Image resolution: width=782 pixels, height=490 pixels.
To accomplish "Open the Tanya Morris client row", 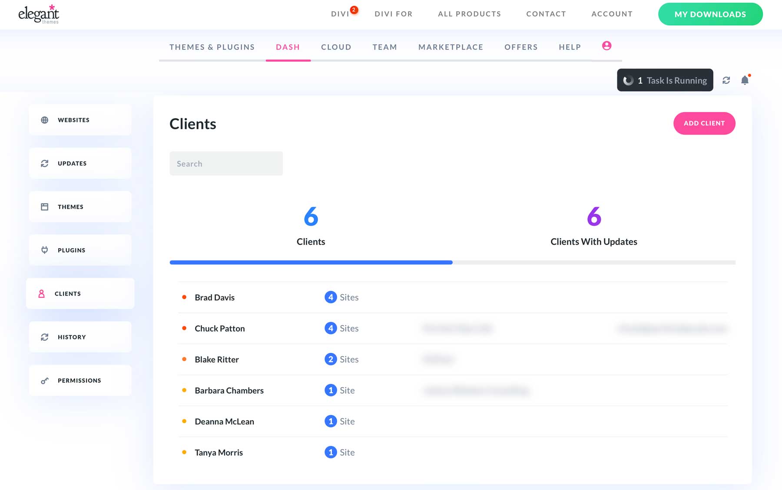I will [x=453, y=452].
